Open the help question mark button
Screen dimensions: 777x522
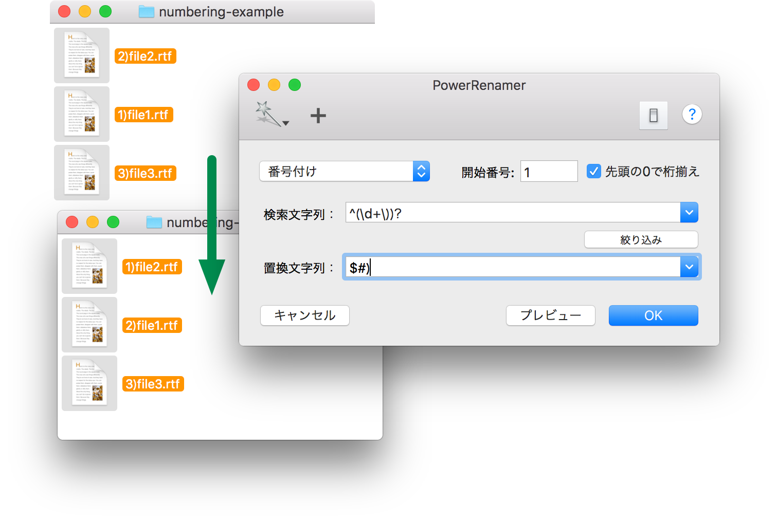(692, 115)
